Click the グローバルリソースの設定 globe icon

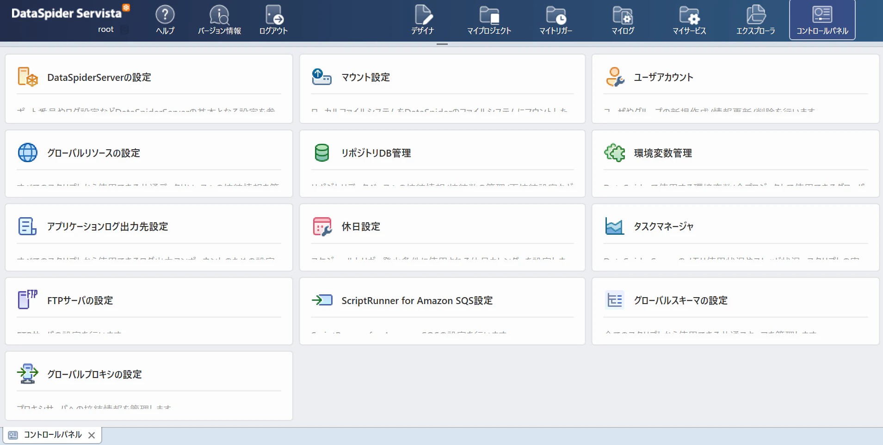(x=28, y=152)
